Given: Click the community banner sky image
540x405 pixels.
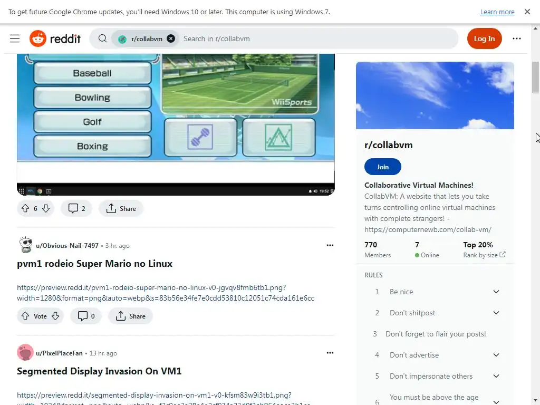Looking at the screenshot, I should tap(435, 95).
